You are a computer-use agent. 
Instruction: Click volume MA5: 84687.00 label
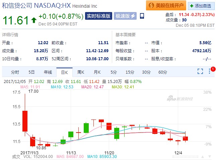coord(70,157)
